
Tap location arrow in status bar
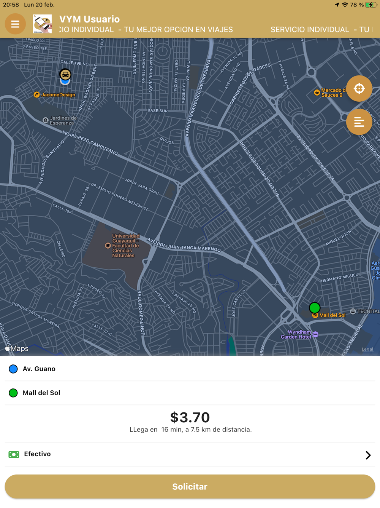click(x=337, y=5)
